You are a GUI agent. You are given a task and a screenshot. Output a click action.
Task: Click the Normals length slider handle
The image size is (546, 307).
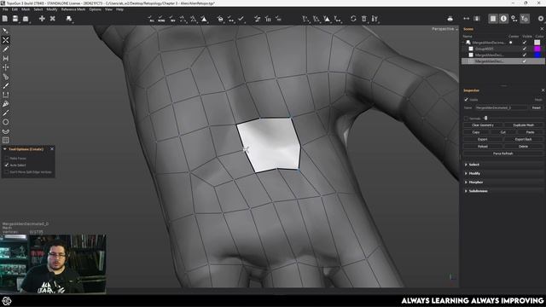click(485, 119)
